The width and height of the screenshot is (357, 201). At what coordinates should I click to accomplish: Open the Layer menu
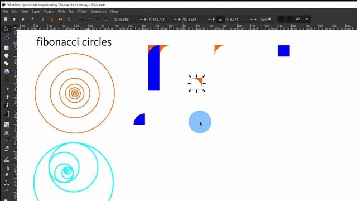pyautogui.click(x=36, y=11)
